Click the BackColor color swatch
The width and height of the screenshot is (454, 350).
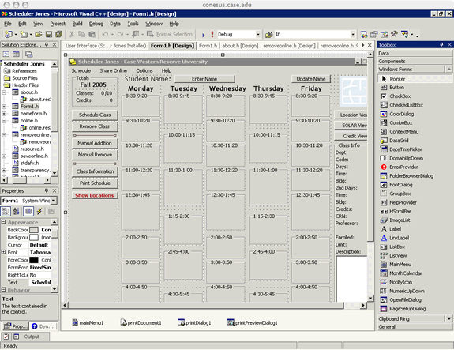pos(34,230)
